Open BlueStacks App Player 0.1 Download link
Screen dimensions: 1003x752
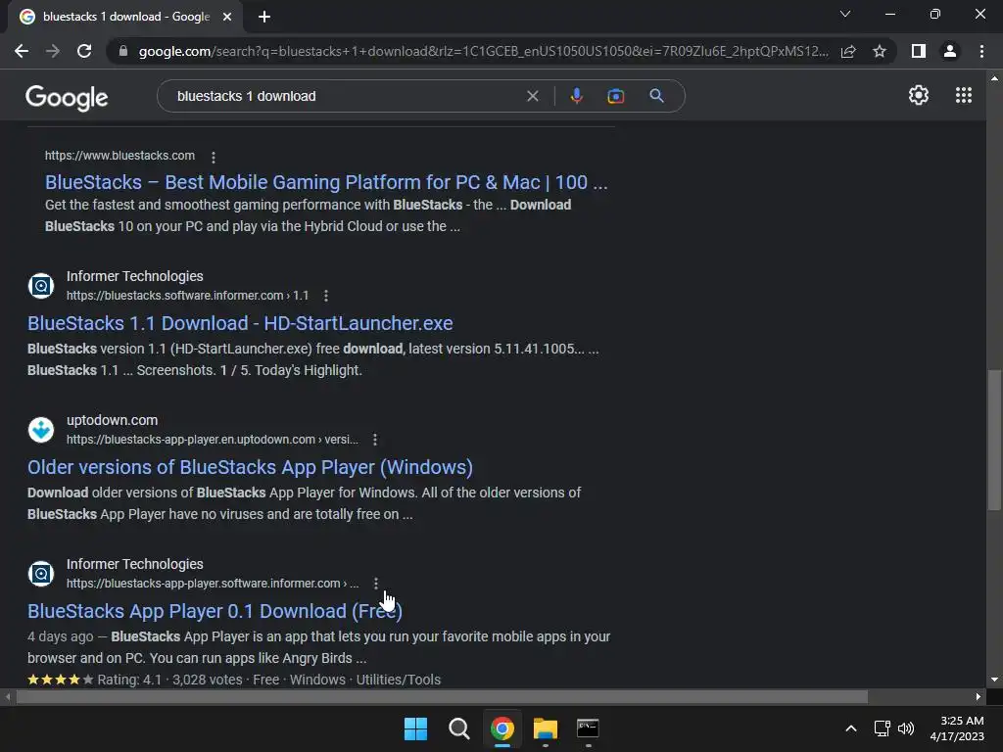[x=215, y=611]
